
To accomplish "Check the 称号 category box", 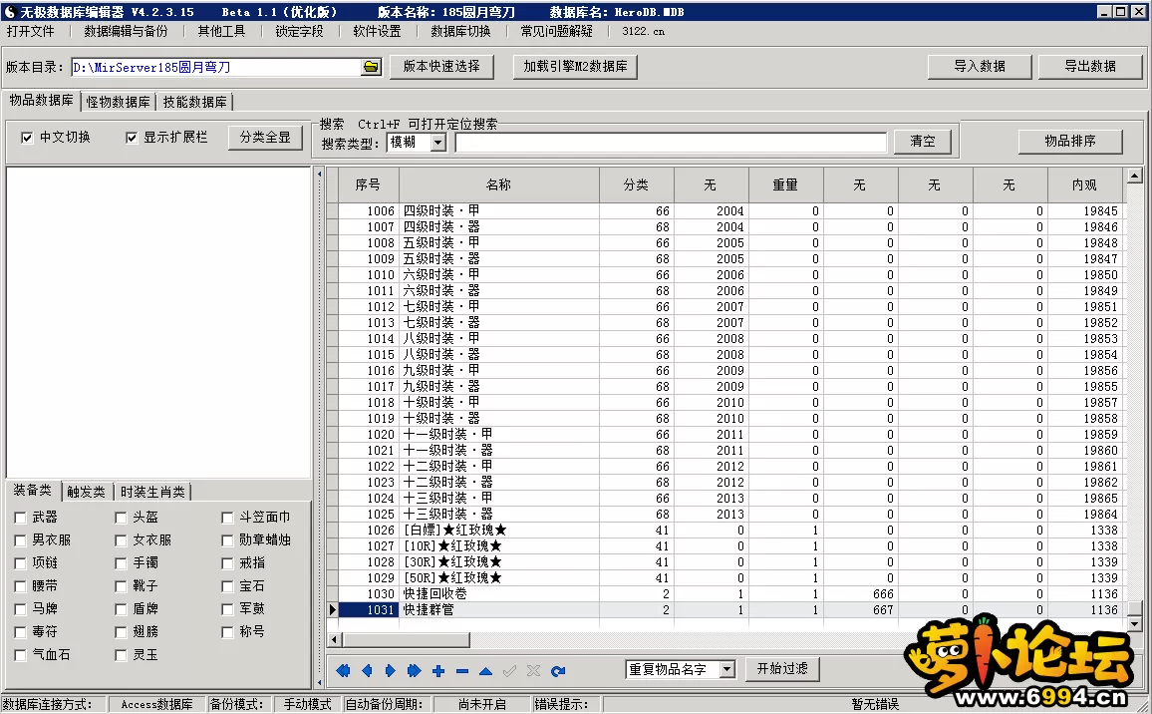I will tap(228, 632).
